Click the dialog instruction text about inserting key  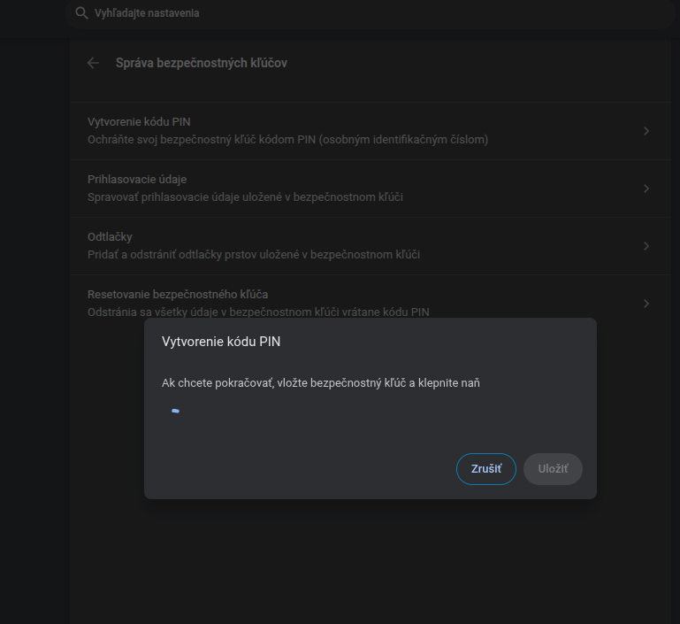(321, 383)
